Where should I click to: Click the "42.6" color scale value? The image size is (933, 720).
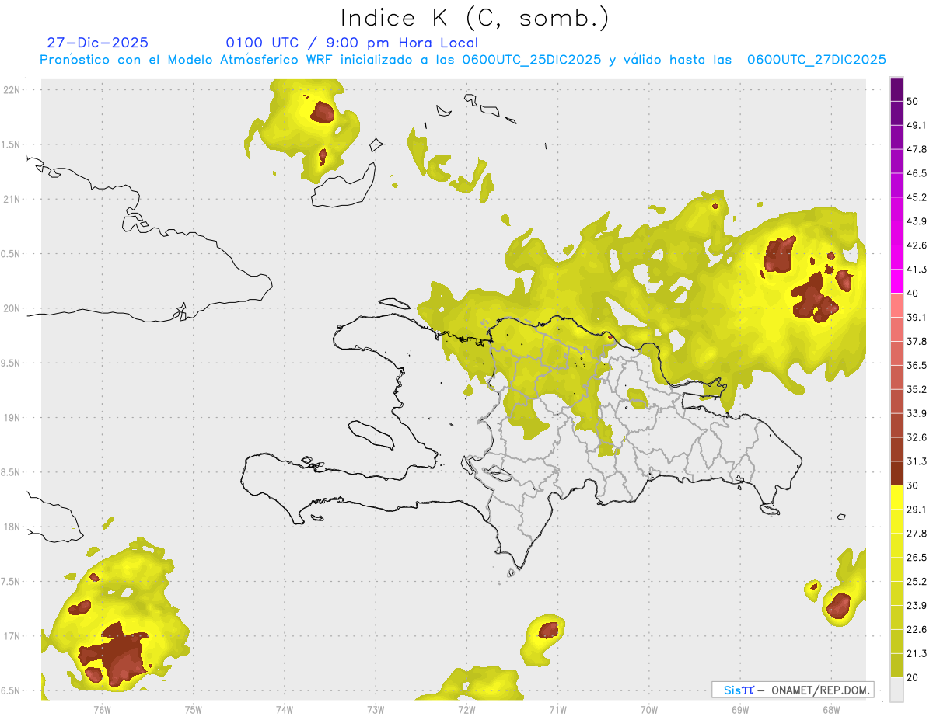[x=917, y=245]
